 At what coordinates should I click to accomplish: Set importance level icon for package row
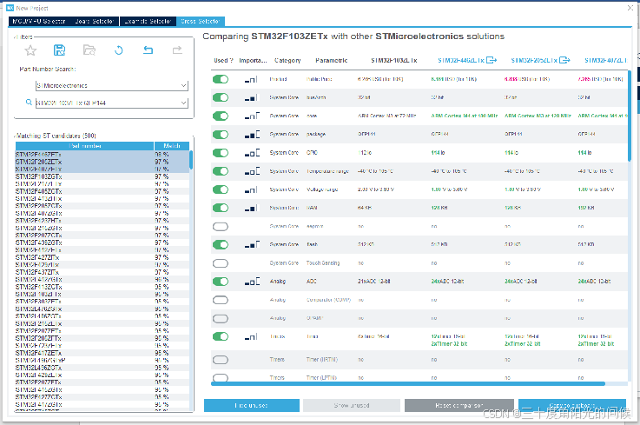pyautogui.click(x=252, y=135)
